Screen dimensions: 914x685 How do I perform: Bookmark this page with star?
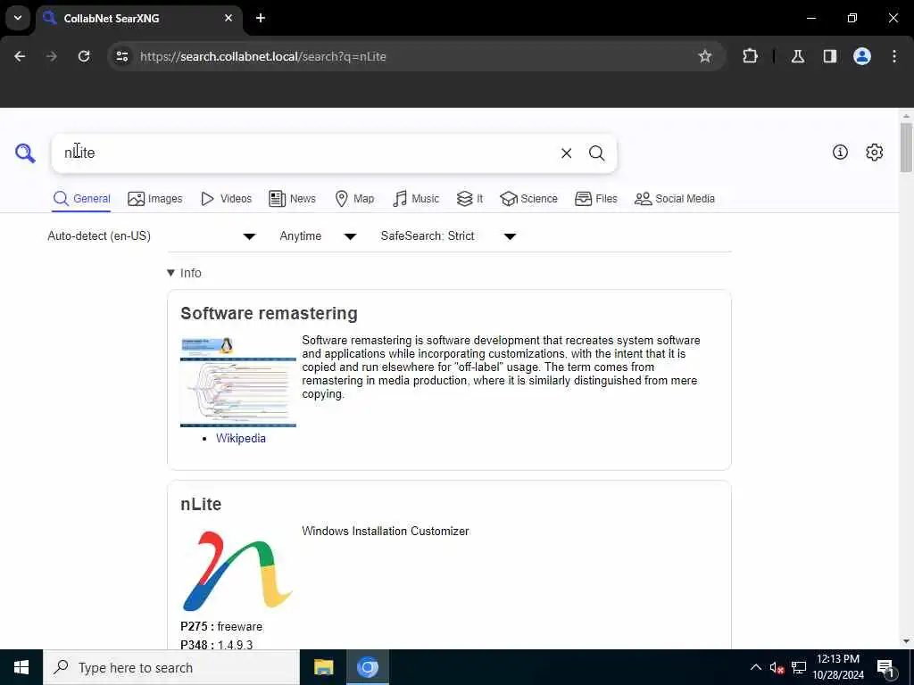coord(705,56)
